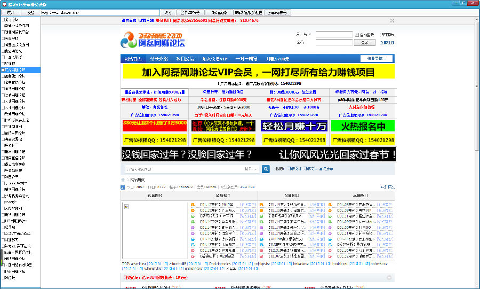The height and width of the screenshot is (289, 480).
Task: Click first orange post icon in 最新回复 column
Action: click(x=261, y=205)
